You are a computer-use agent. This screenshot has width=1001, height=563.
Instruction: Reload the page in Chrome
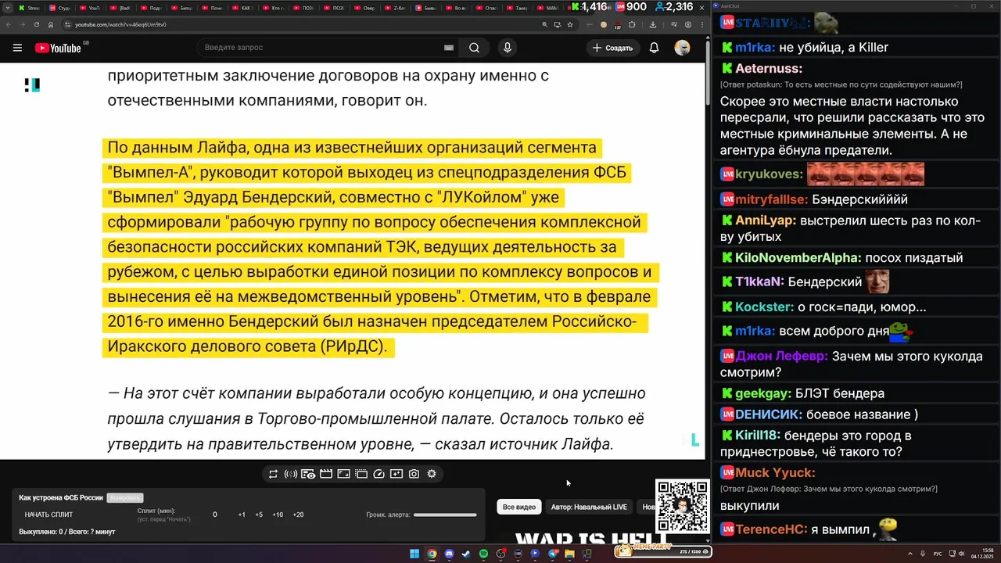(x=36, y=24)
